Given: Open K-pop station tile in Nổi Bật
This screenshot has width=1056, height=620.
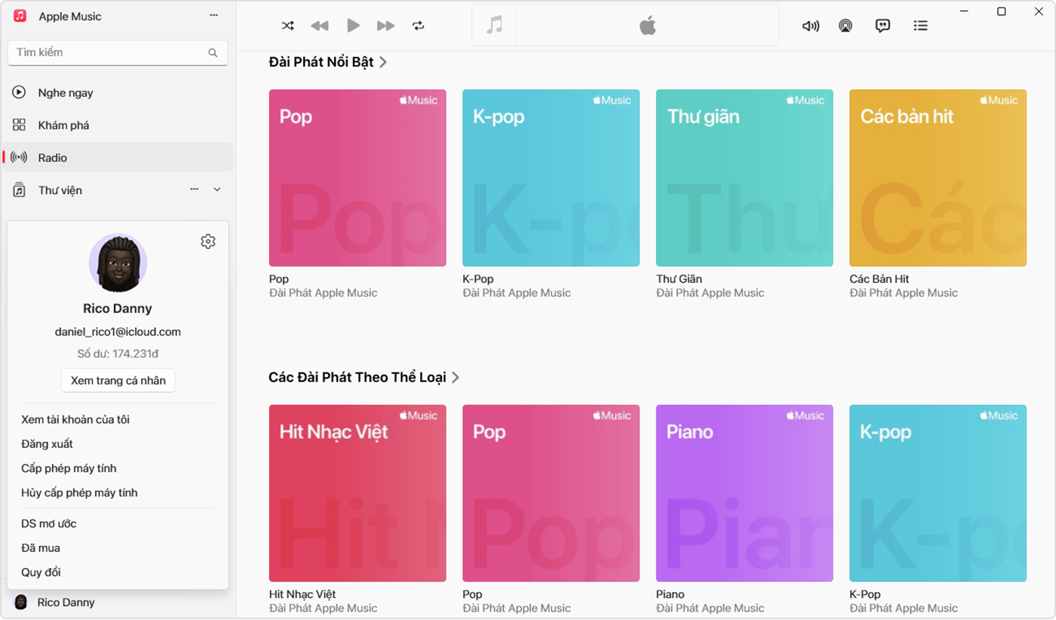Looking at the screenshot, I should [x=551, y=178].
